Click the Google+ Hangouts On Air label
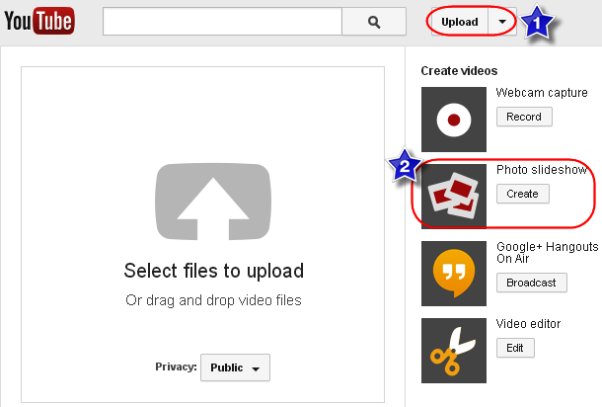 547,253
